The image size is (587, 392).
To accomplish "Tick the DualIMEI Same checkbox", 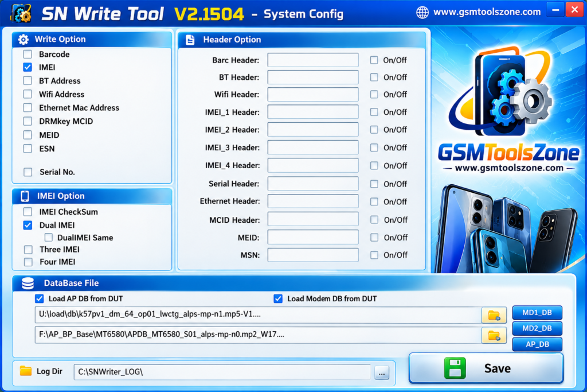I will point(49,237).
